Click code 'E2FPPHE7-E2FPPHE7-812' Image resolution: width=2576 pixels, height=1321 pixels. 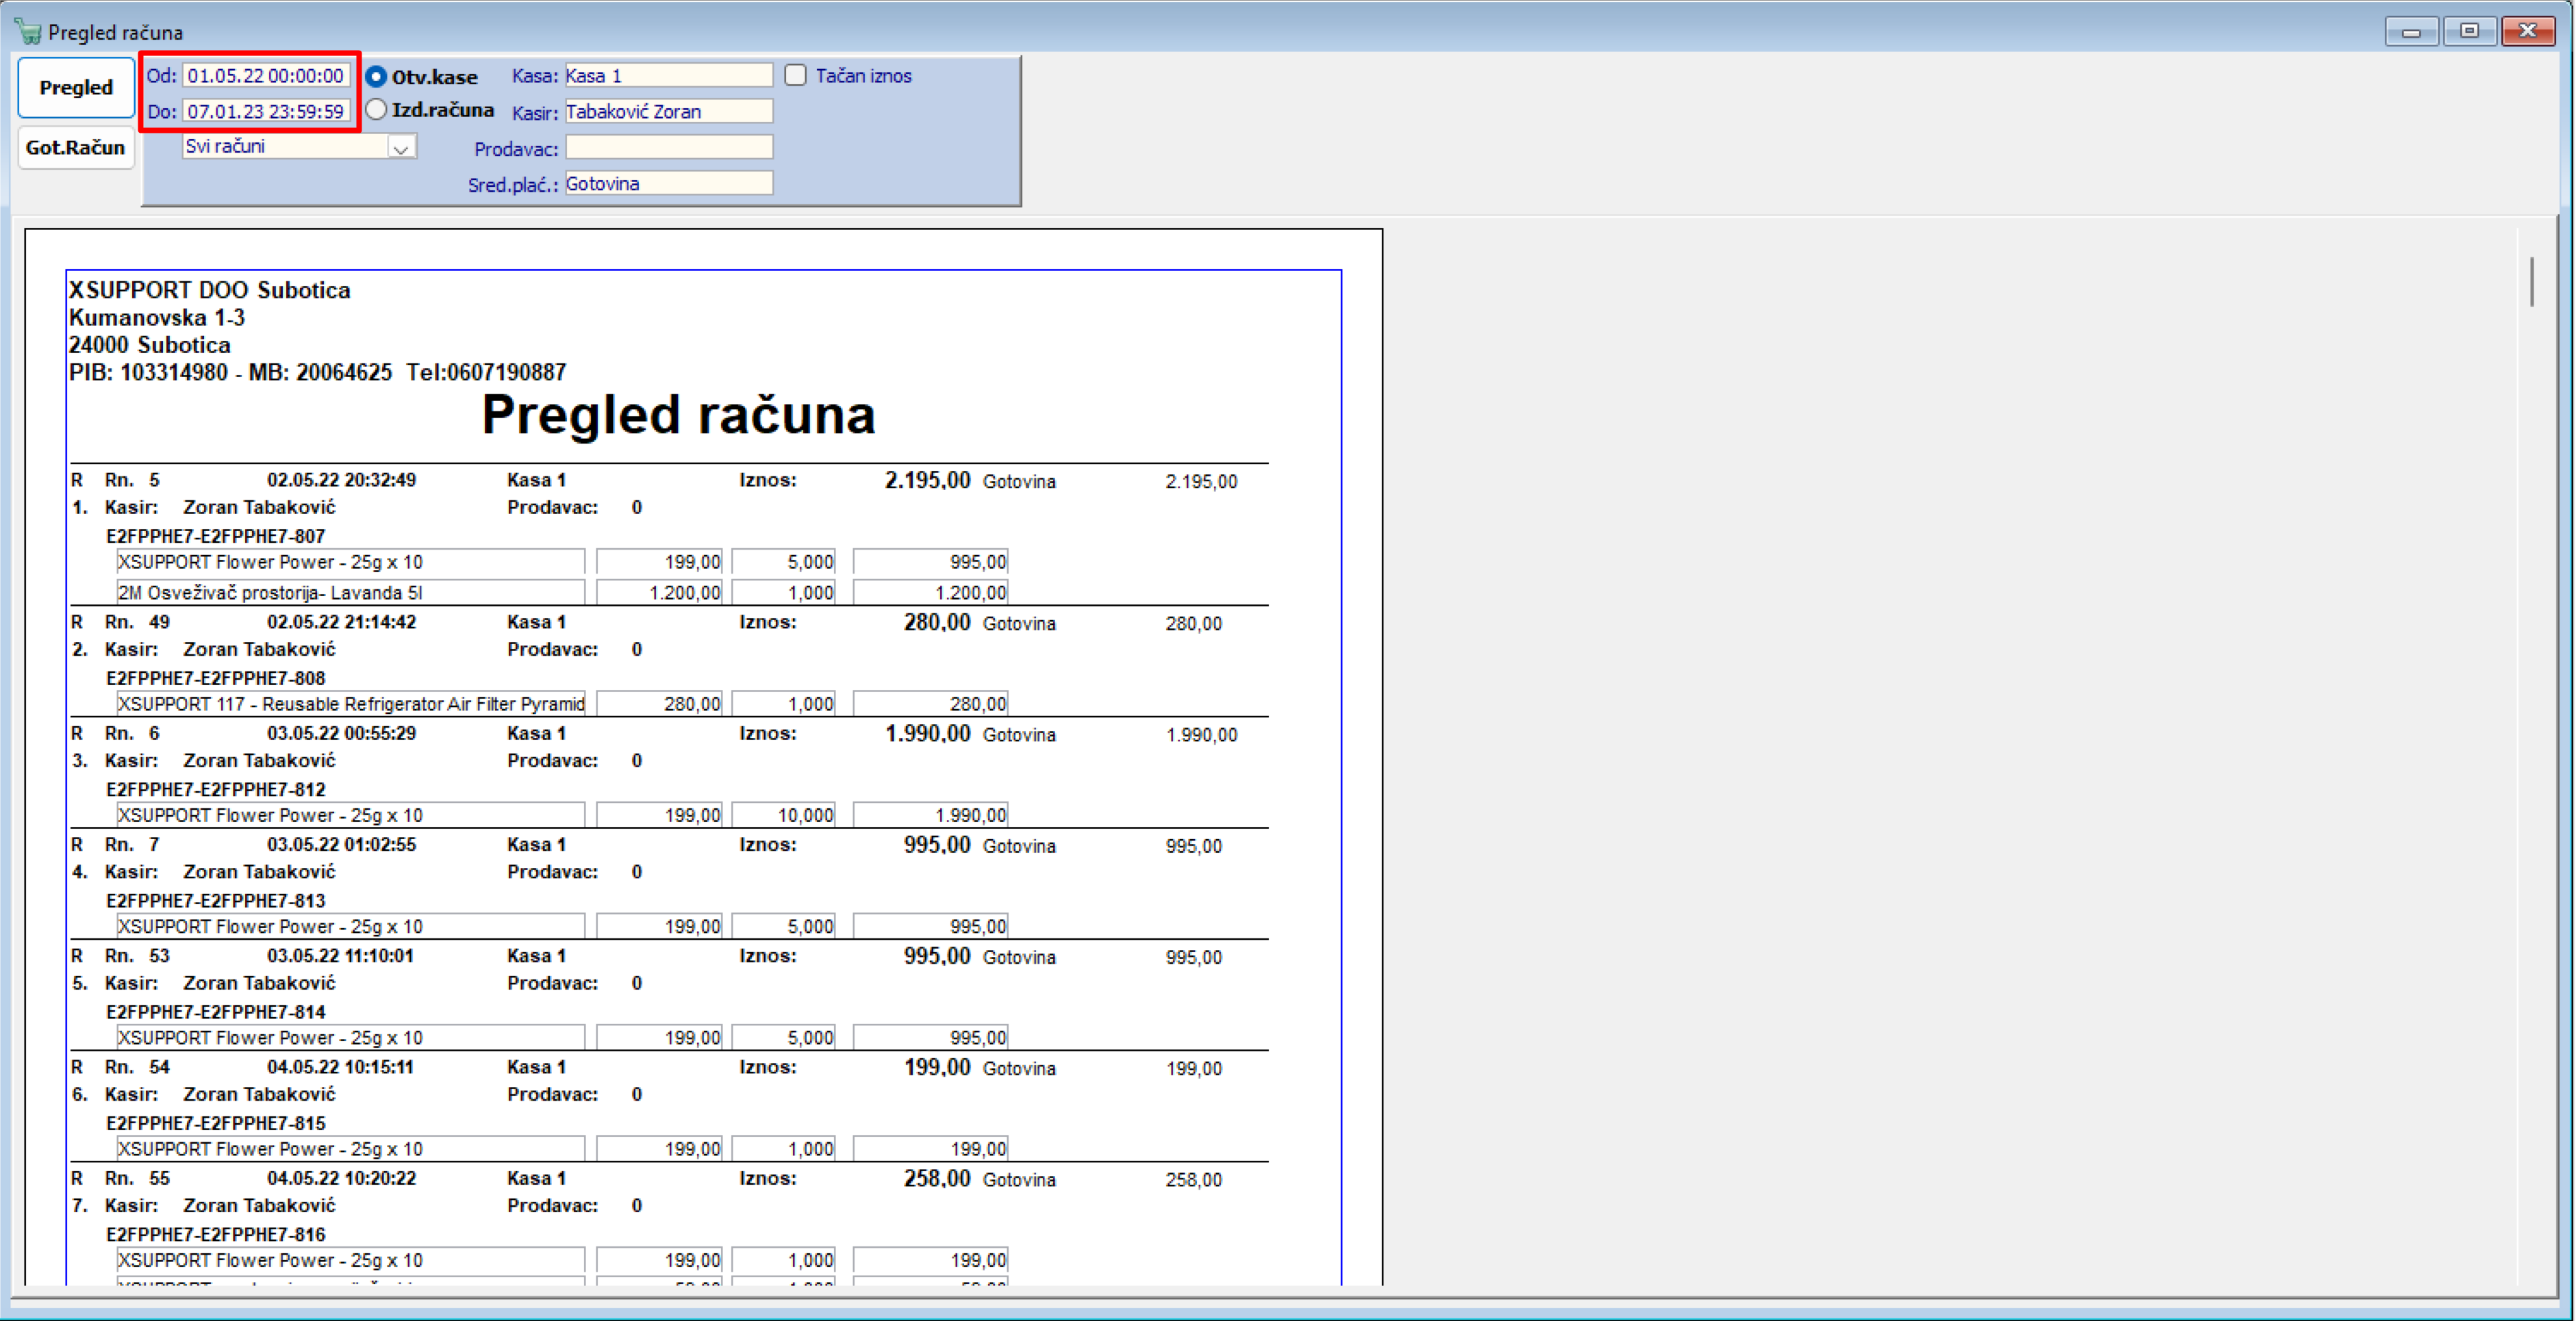tap(216, 789)
